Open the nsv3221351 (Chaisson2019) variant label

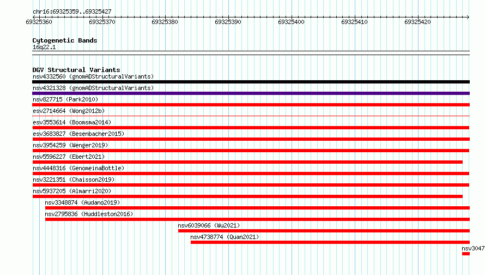[x=74, y=180]
